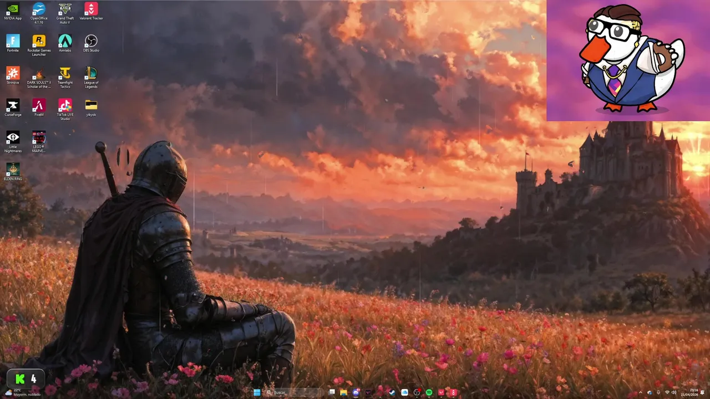This screenshot has height=399, width=710.
Task: Click the League of Legends desktop icon
Action: pyautogui.click(x=91, y=78)
